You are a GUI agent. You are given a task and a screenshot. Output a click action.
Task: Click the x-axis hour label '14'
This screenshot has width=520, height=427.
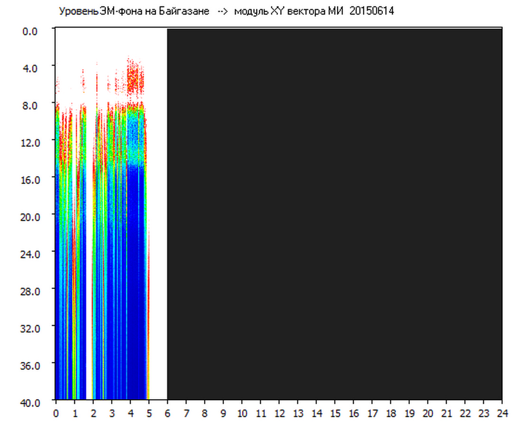(x=317, y=413)
